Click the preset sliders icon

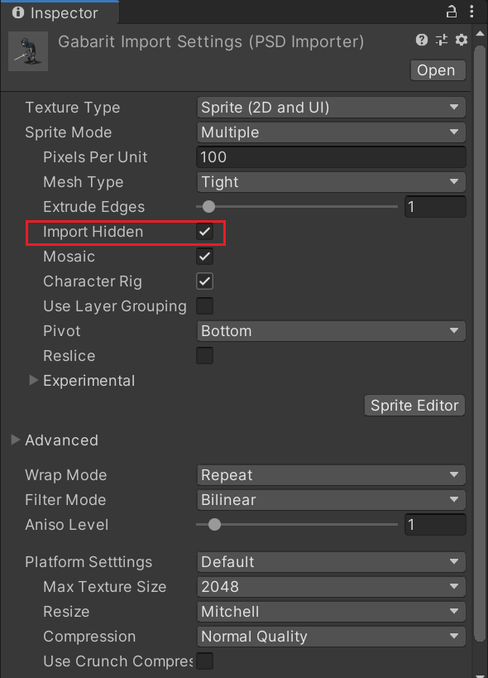click(442, 41)
